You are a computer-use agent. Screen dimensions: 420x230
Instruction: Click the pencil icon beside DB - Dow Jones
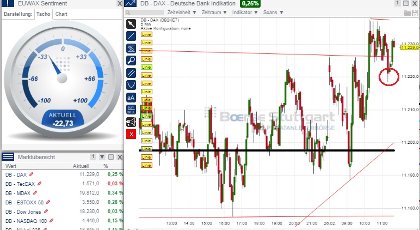46,211
